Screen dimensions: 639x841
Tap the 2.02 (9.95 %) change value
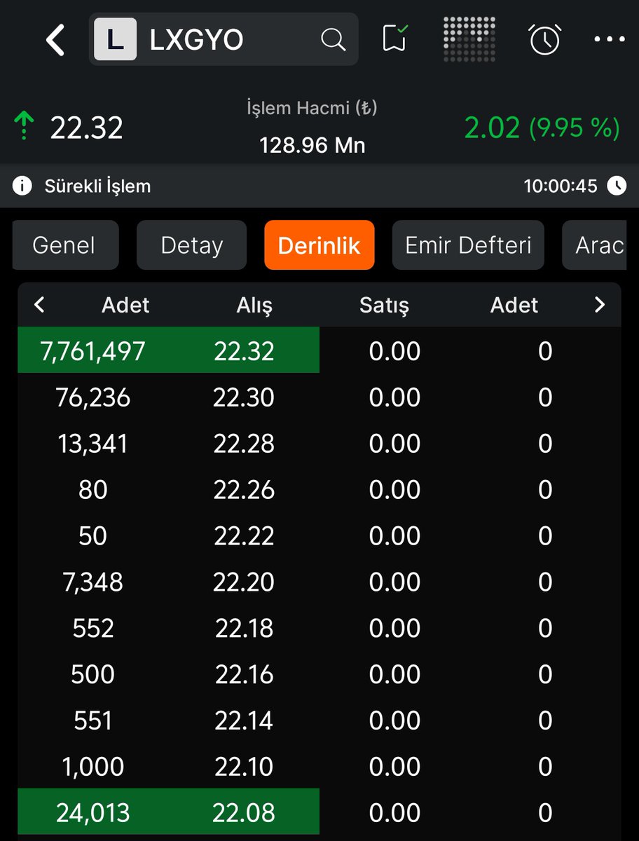(542, 128)
